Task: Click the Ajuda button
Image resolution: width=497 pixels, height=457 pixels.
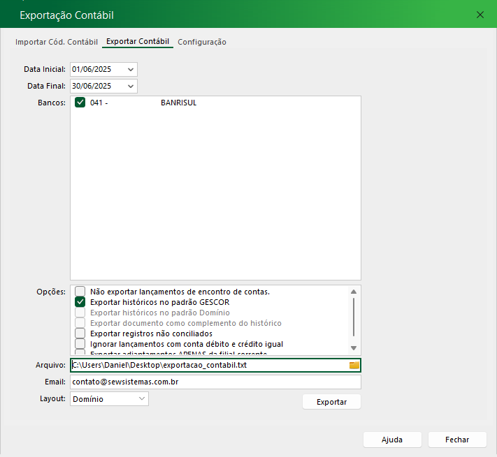Action: click(x=392, y=440)
